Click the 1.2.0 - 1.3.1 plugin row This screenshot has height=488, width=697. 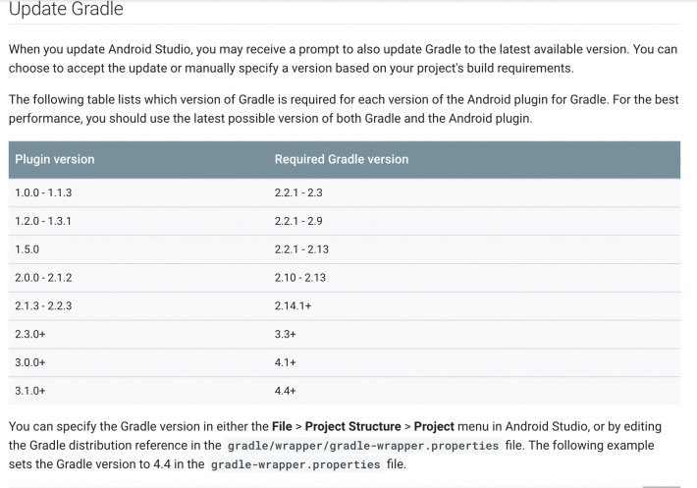(x=43, y=221)
